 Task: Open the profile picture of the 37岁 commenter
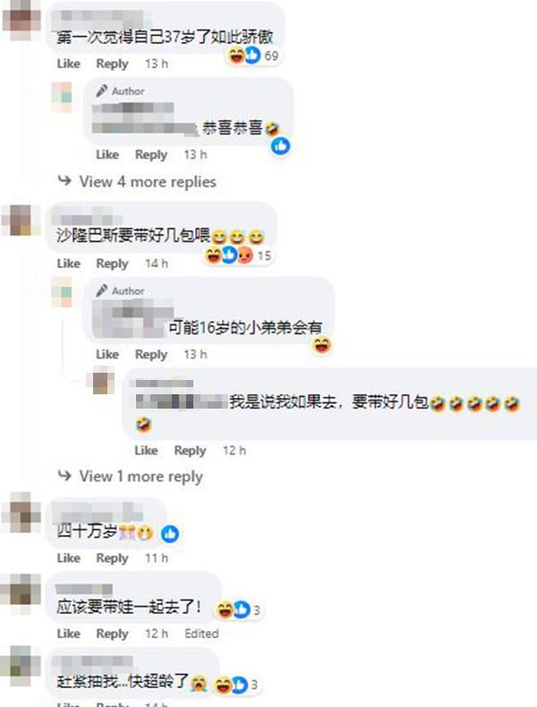[x=21, y=20]
